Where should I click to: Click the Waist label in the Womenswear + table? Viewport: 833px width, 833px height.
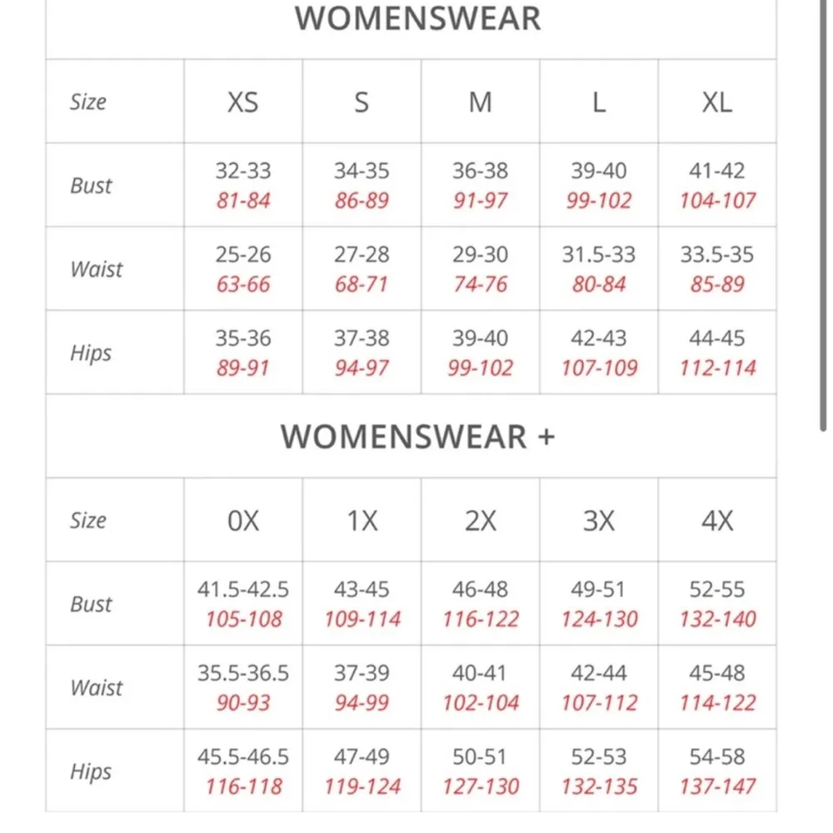tap(97, 687)
